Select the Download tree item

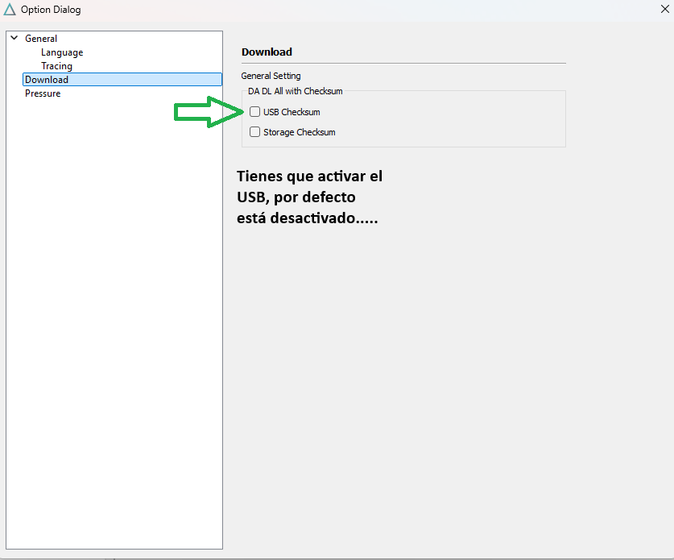click(122, 80)
